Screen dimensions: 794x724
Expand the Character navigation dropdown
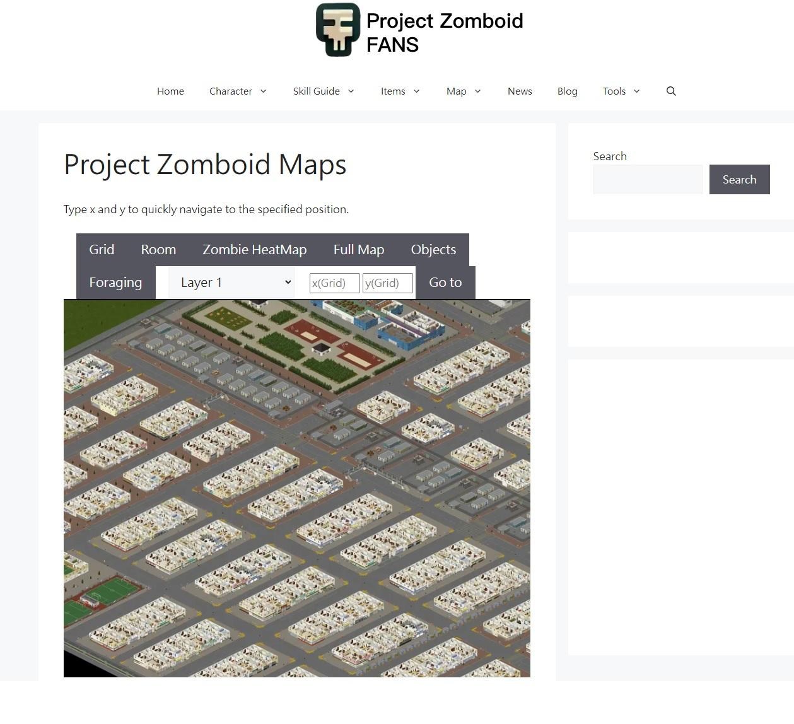pyautogui.click(x=238, y=91)
